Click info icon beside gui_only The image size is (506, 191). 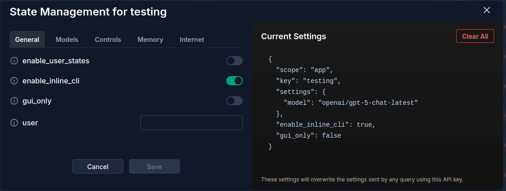point(14,101)
